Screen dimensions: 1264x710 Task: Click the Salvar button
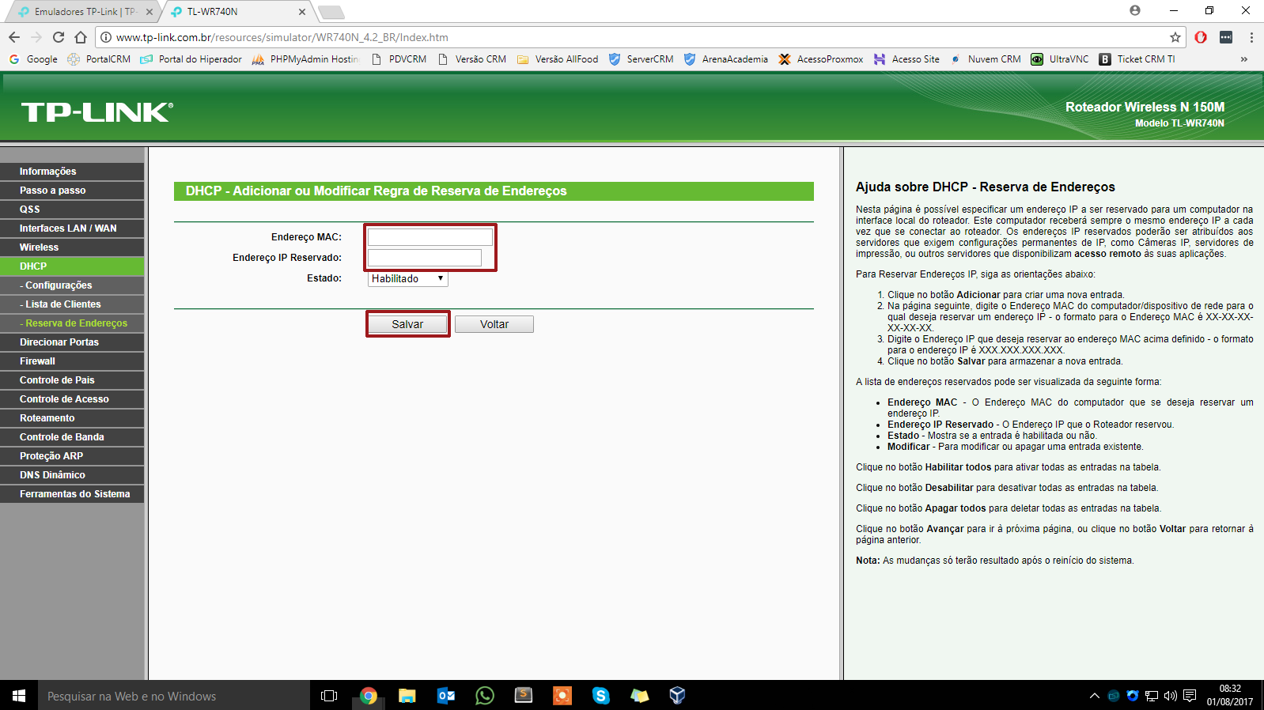coord(407,324)
